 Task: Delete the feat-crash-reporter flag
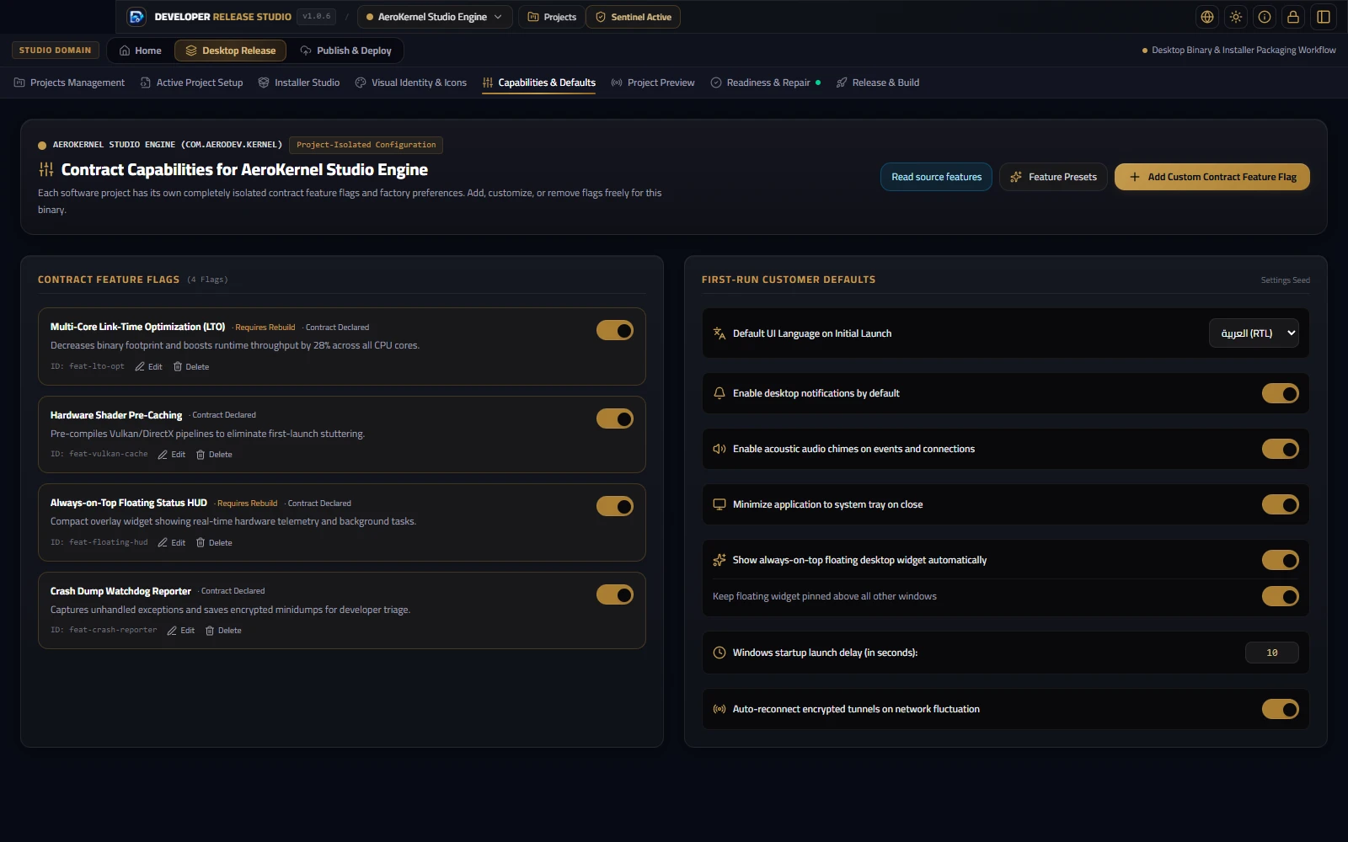(x=223, y=631)
